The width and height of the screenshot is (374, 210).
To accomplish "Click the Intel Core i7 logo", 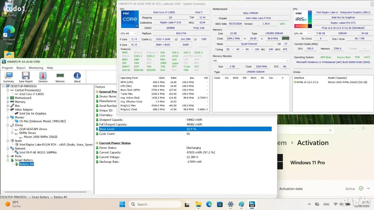I will 130,19.
